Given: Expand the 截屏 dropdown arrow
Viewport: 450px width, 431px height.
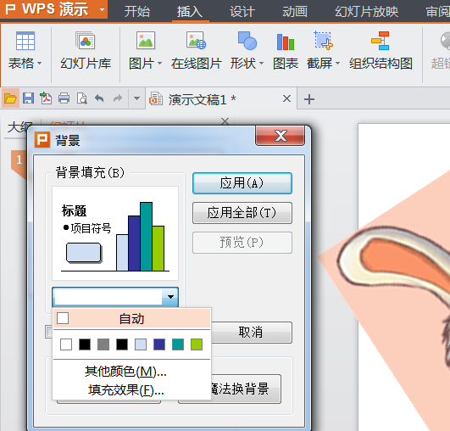Looking at the screenshot, I should (x=338, y=64).
